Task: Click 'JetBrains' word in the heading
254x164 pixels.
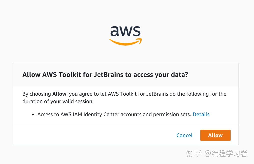Action: coord(109,75)
